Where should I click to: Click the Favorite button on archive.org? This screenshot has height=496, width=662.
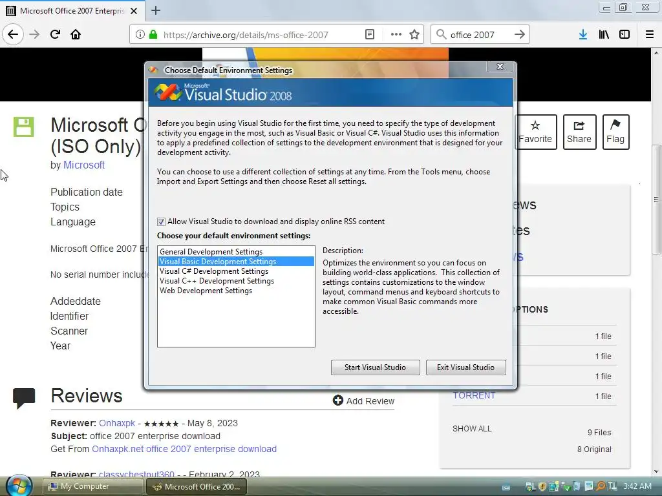pos(535,132)
